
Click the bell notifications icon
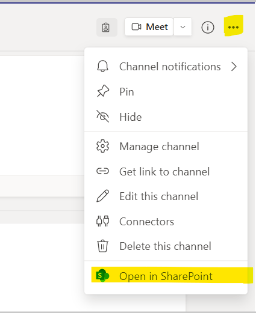point(102,66)
